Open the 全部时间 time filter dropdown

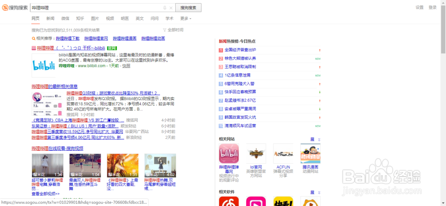pyautogui.click(x=173, y=30)
